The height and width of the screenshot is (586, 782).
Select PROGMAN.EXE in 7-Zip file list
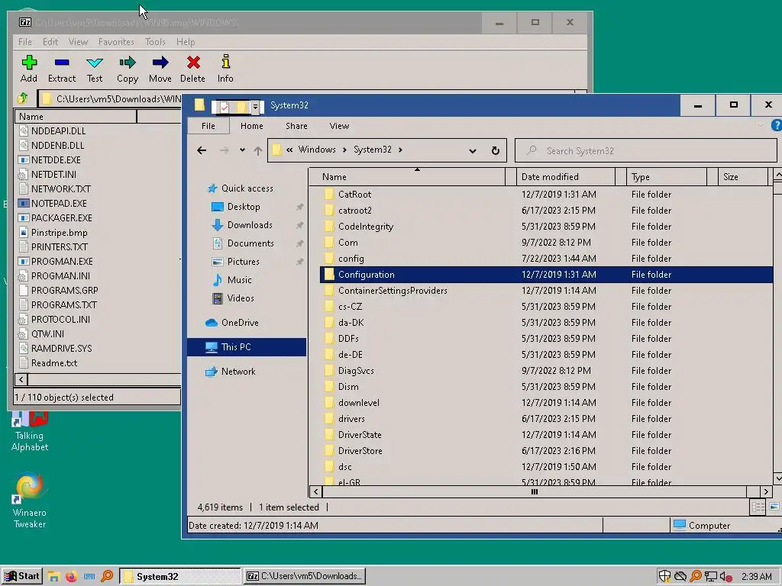(x=62, y=261)
